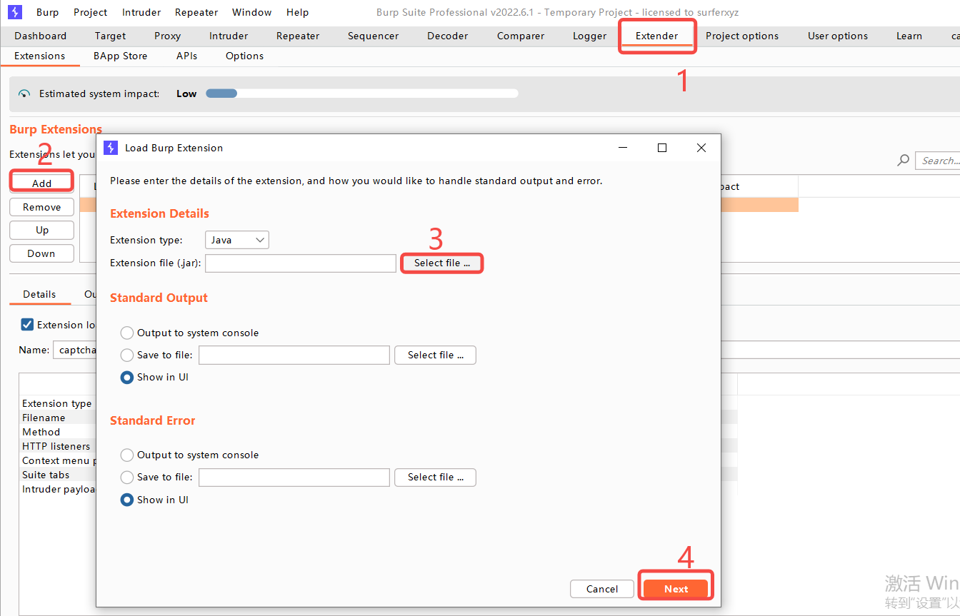The height and width of the screenshot is (616, 960).
Task: Open the Burp menu
Action: click(48, 12)
